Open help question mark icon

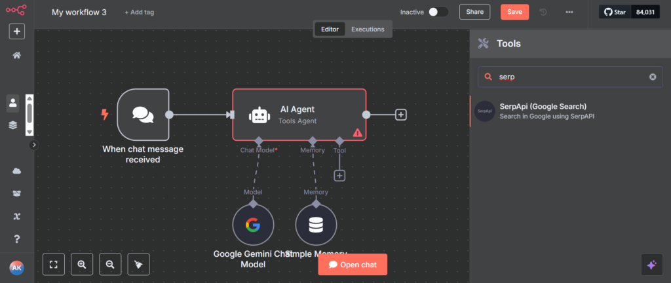click(16, 238)
